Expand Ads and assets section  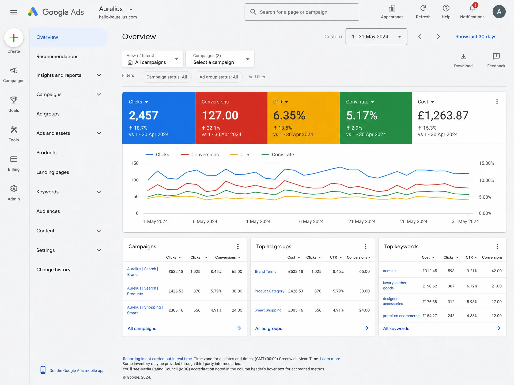click(99, 133)
